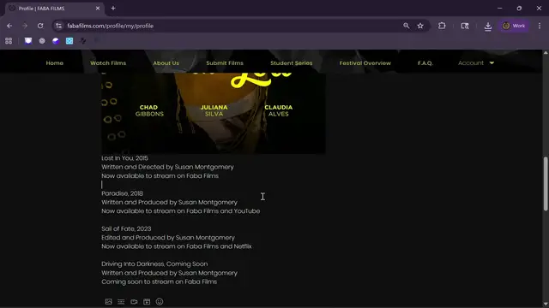The height and width of the screenshot is (308, 549).
Task: Click 'Driving Into Darkness, Coming Soon' line
Action: point(154,264)
